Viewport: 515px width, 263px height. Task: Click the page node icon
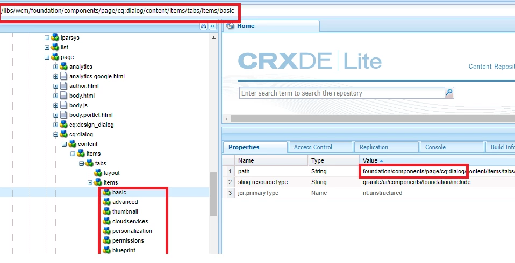point(55,57)
